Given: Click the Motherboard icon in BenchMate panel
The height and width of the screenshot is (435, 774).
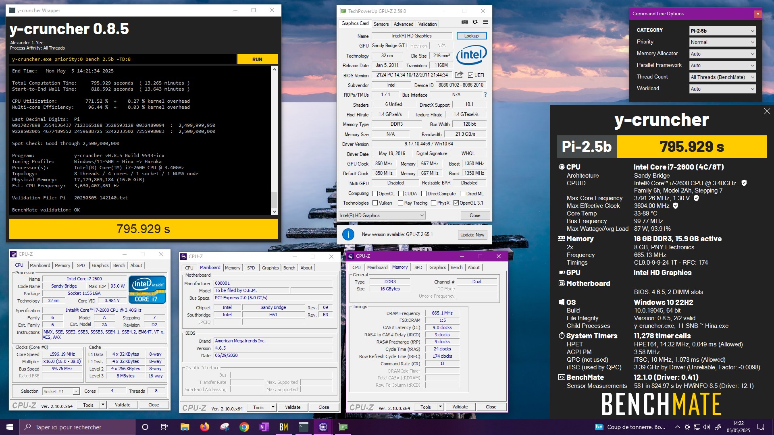Looking at the screenshot, I should coord(562,283).
